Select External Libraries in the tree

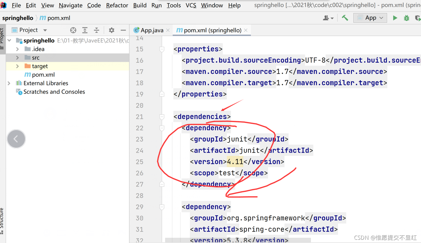coord(46,83)
